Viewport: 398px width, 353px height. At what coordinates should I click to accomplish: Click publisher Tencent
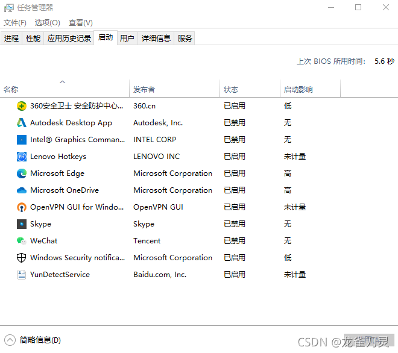coord(147,241)
